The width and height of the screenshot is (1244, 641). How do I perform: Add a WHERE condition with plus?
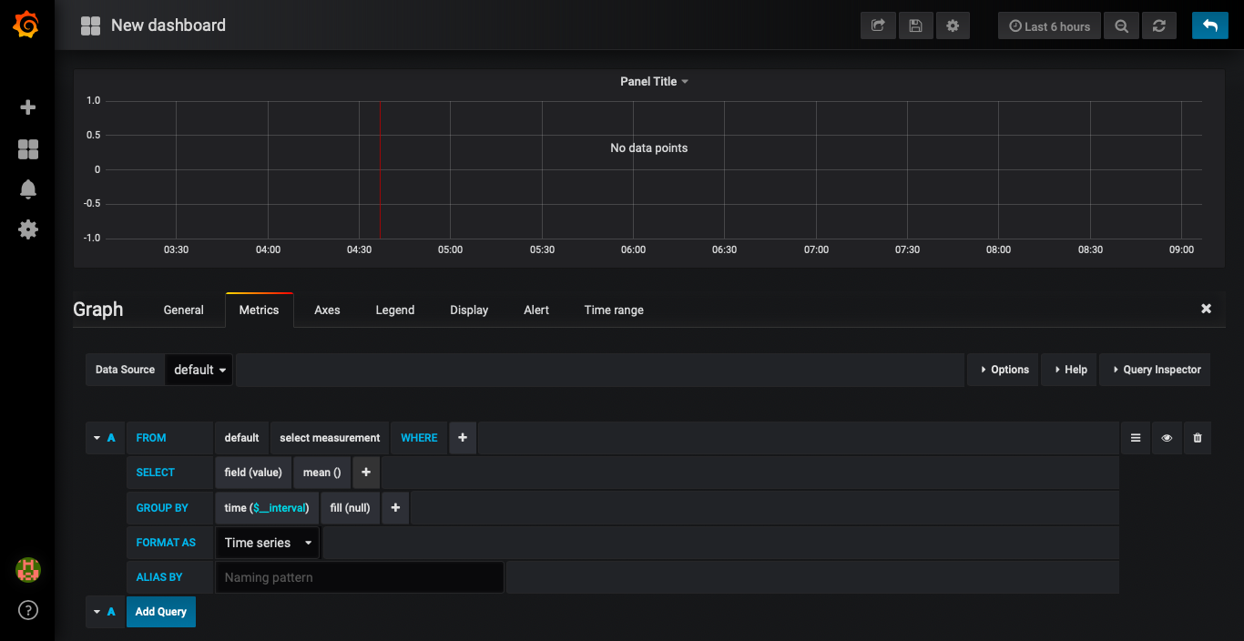[x=463, y=438]
